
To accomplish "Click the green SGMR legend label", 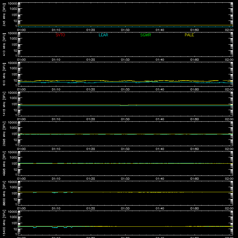I will pos(145,35).
